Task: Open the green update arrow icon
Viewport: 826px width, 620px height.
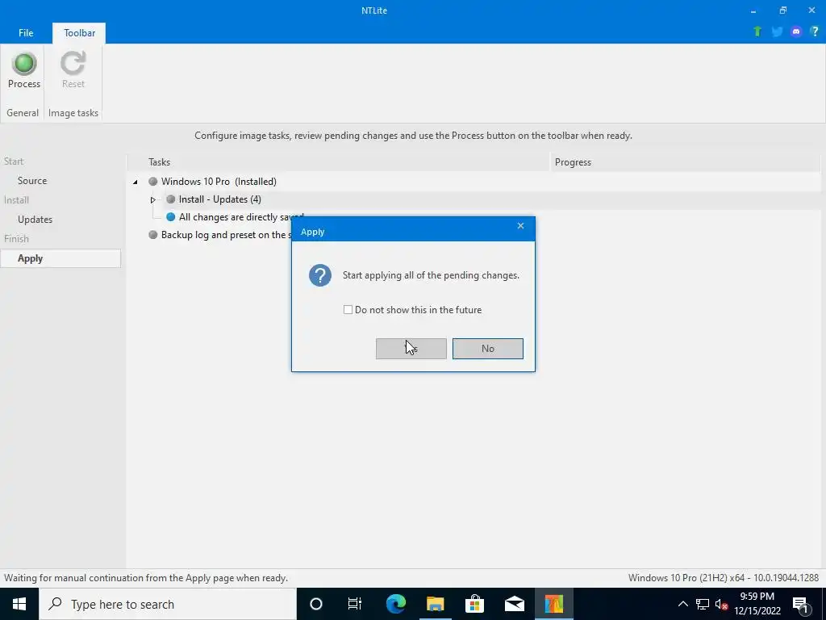Action: tap(757, 31)
